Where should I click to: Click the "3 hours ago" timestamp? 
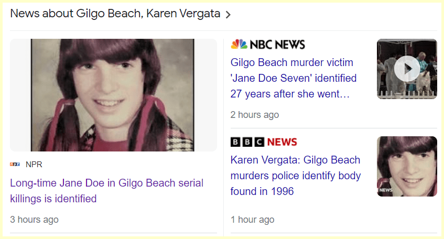tap(34, 219)
